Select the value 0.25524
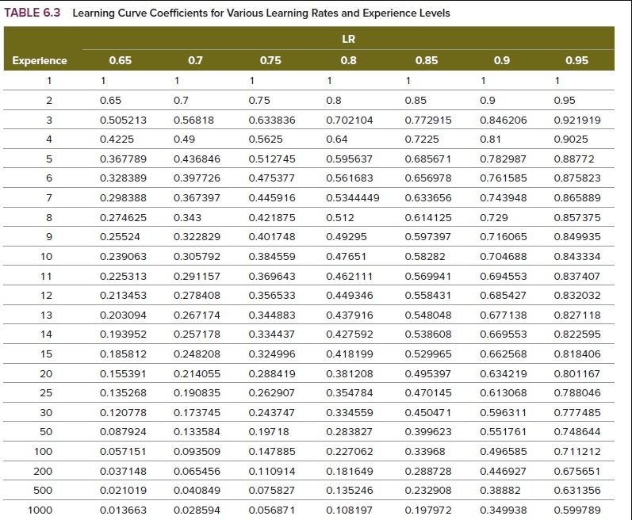 coord(120,237)
